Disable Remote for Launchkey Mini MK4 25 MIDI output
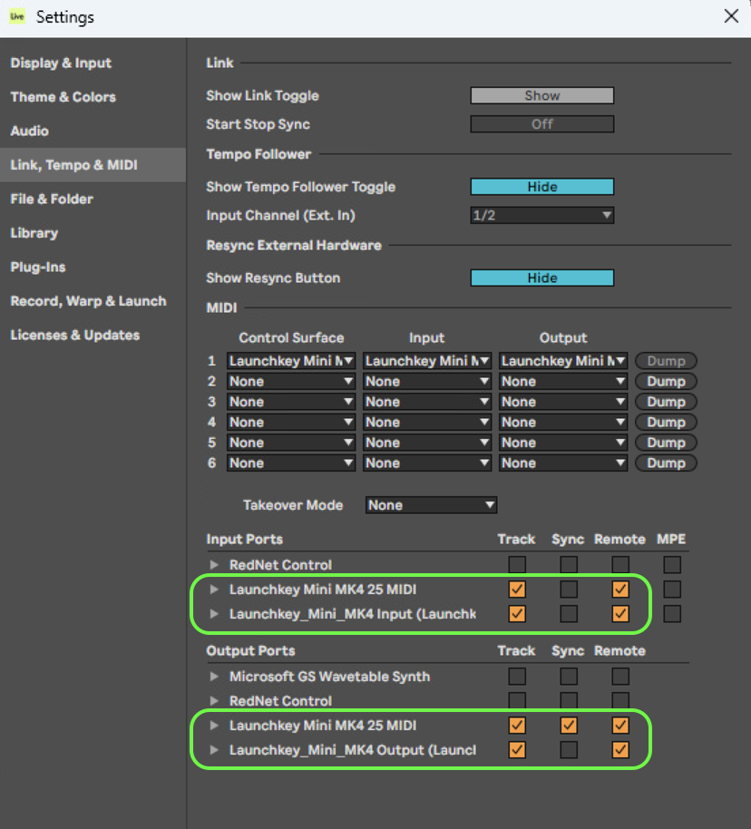The image size is (751, 829). click(x=620, y=726)
